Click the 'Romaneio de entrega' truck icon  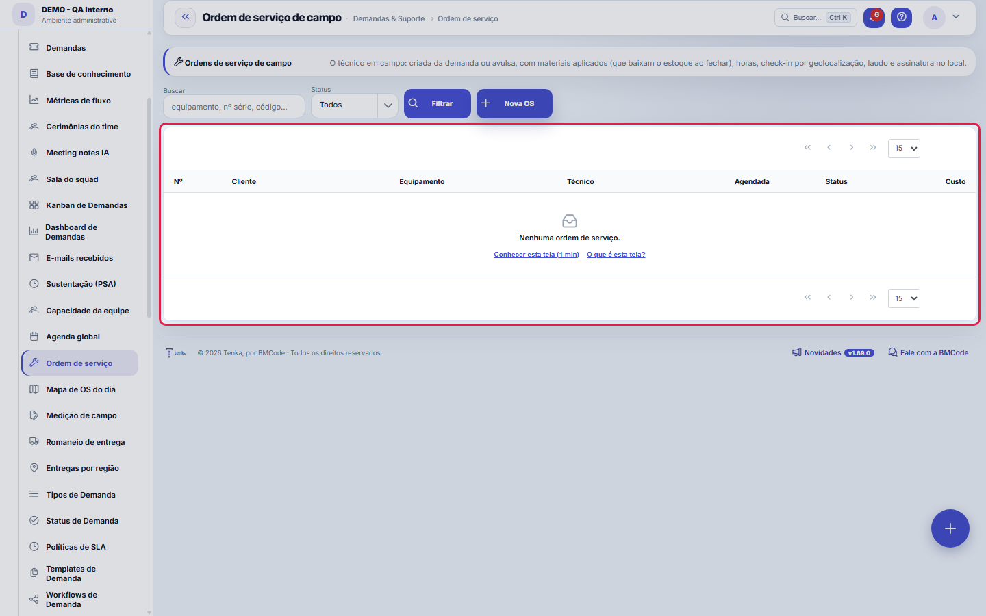(34, 442)
